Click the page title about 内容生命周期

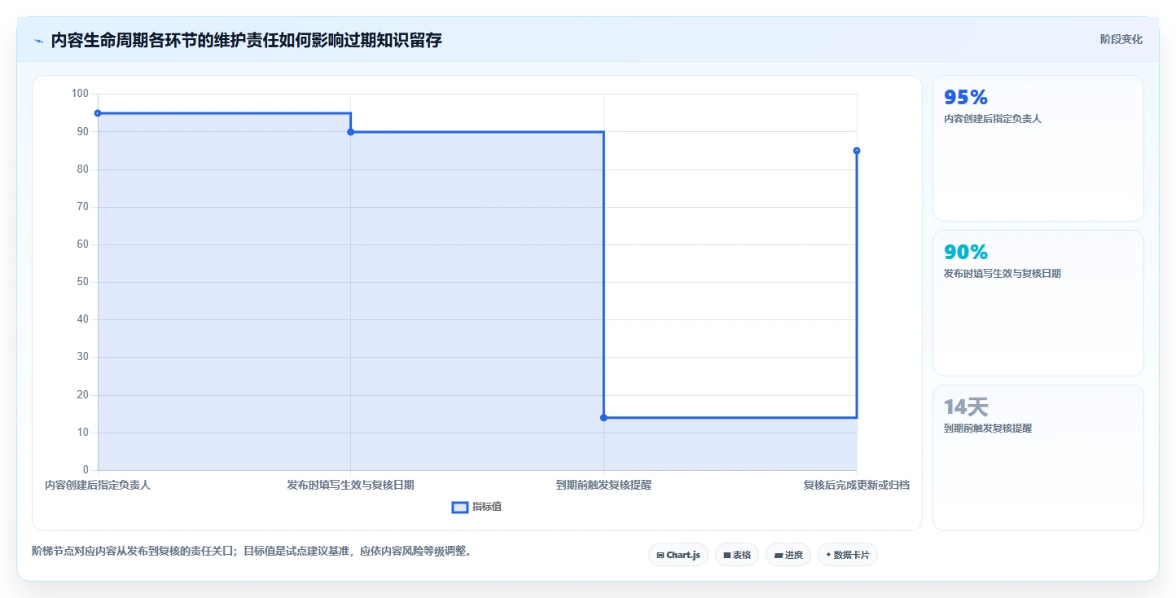(246, 40)
